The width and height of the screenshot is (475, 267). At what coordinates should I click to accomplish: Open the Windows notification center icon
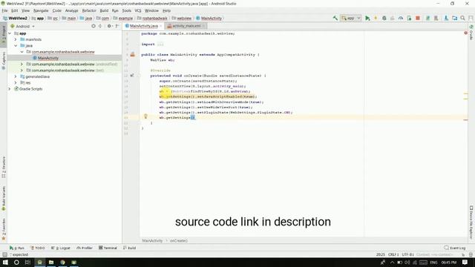pyautogui.click(x=465, y=262)
